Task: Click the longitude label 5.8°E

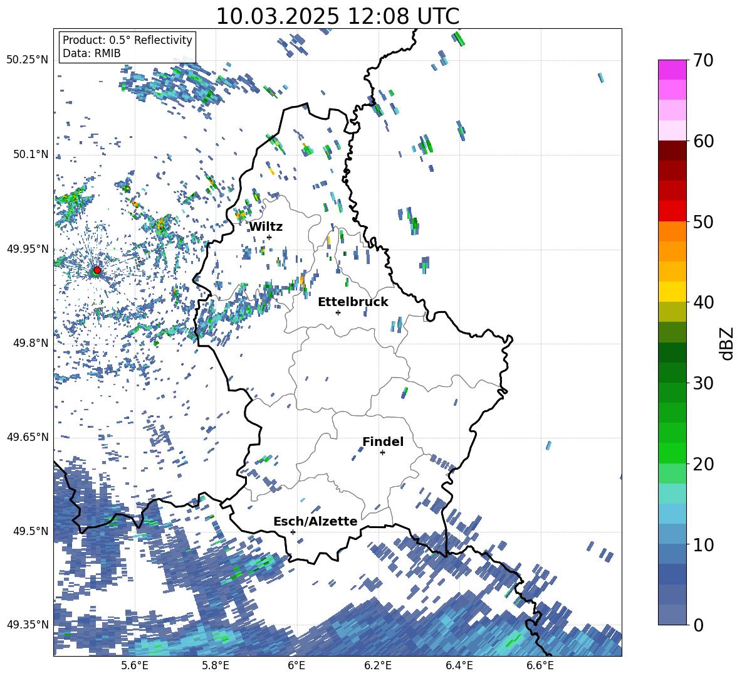Action: tap(216, 665)
